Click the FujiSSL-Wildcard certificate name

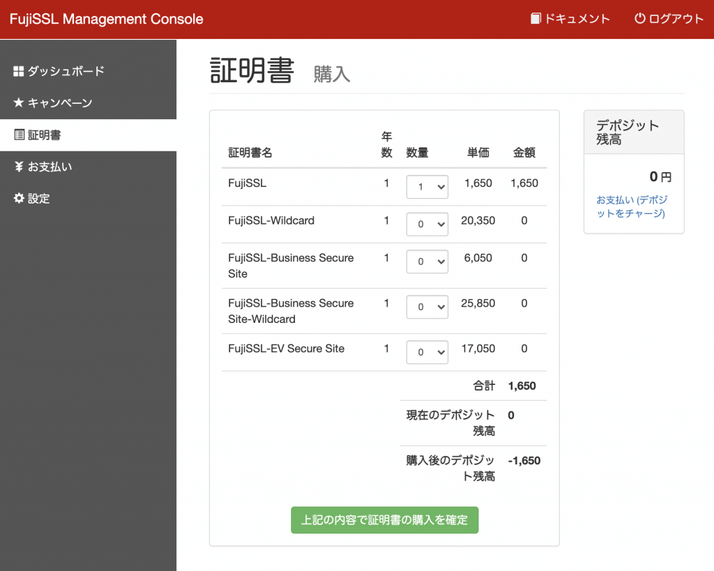[271, 220]
